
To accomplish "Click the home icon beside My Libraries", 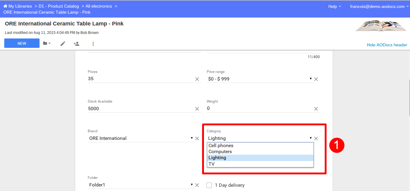I will click(x=5, y=6).
